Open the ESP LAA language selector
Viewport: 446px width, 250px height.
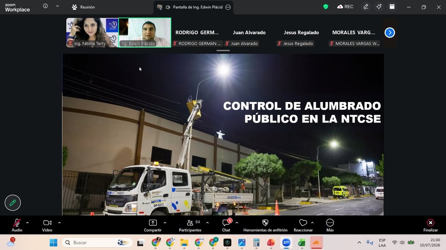coord(382,243)
